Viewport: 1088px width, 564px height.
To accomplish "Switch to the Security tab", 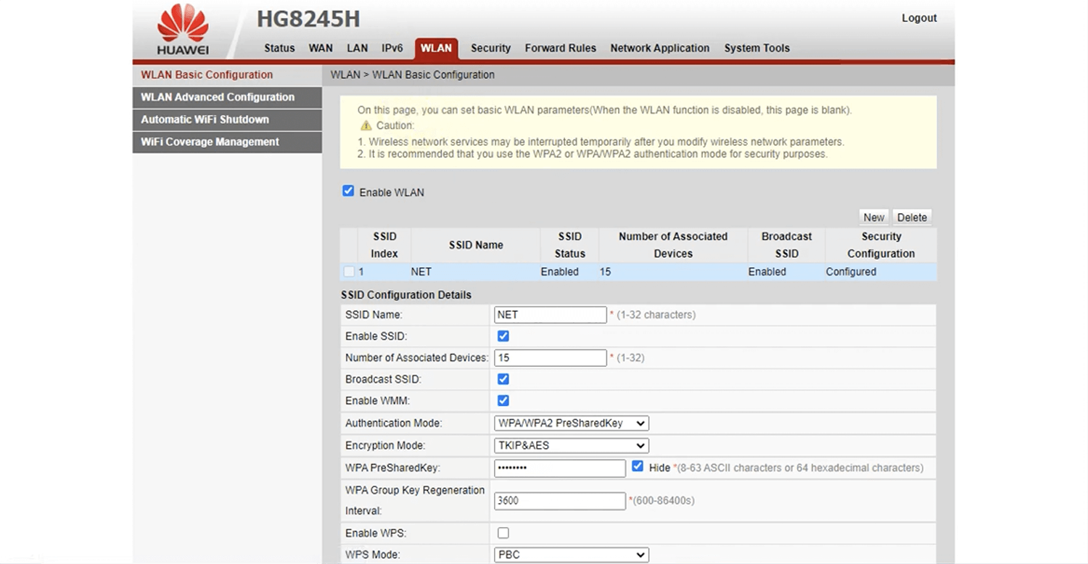I will (490, 49).
